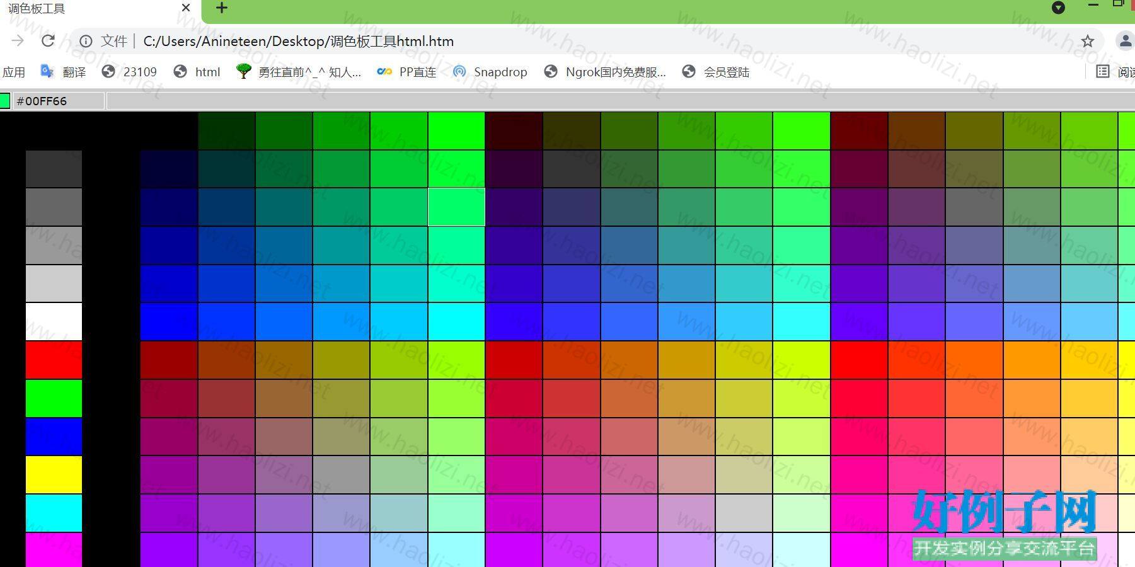Minimize the browser window
The width and height of the screenshot is (1135, 567).
point(1093,5)
